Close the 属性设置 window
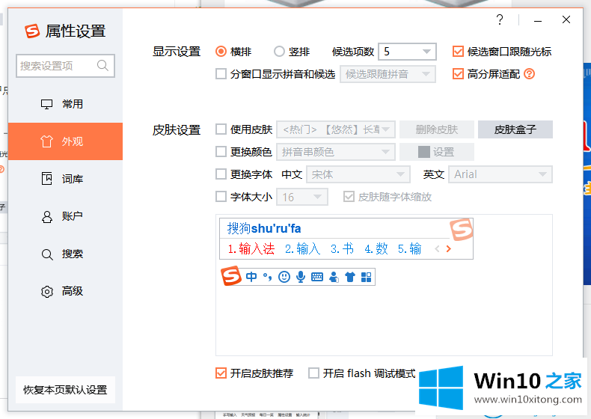Image resolution: width=591 pixels, height=419 pixels. point(566,19)
